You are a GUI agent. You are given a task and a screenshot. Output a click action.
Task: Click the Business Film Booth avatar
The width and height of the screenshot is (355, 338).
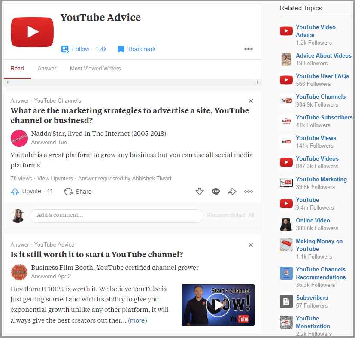19,272
